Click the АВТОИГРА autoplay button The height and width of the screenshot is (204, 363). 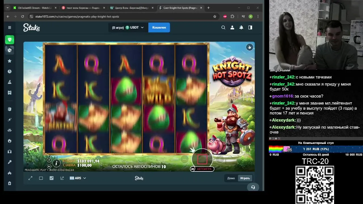pyautogui.click(x=202, y=169)
